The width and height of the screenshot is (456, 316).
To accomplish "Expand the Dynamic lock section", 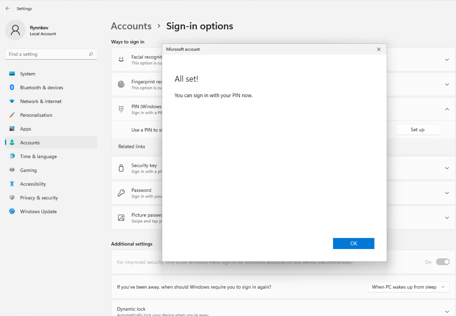I will (447, 311).
